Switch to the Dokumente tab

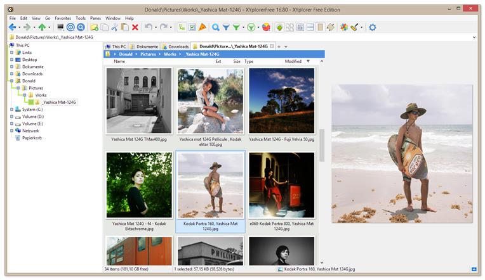pos(144,46)
